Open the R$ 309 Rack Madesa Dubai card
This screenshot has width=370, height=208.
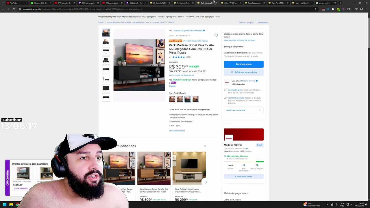coord(154,176)
